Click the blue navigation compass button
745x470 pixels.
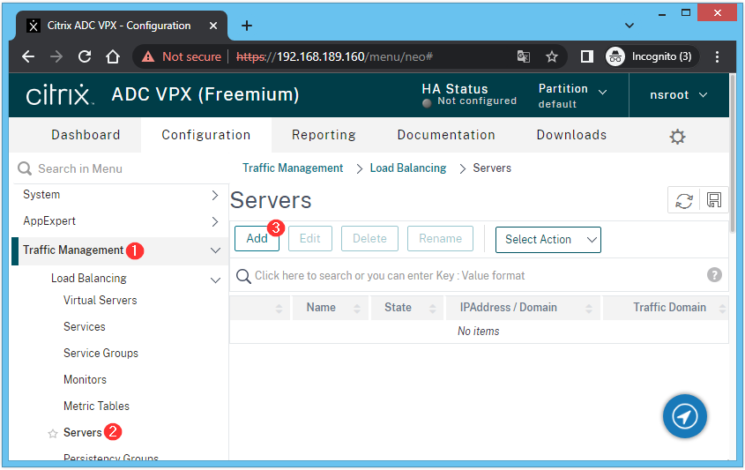tap(685, 416)
